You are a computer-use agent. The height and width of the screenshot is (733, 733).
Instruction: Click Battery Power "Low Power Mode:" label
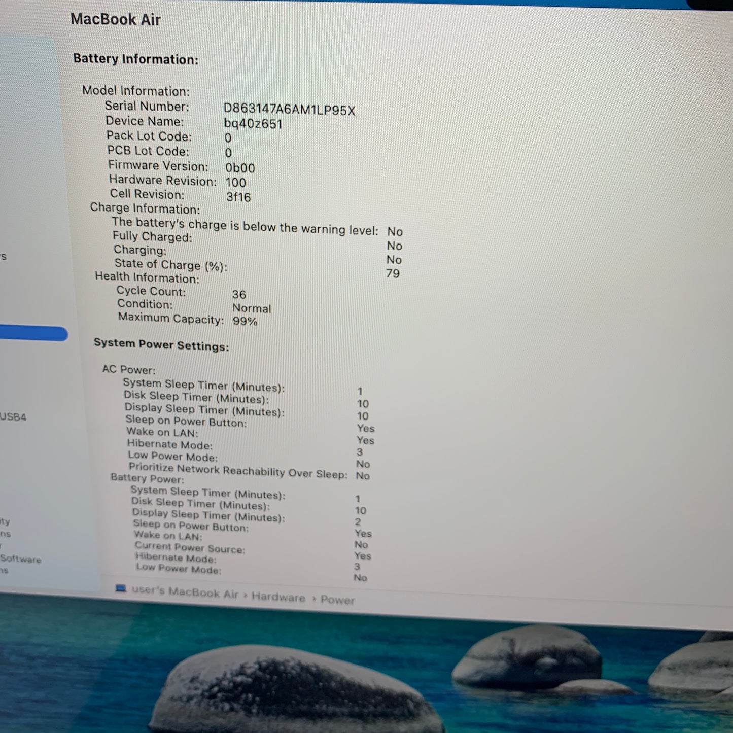click(x=179, y=569)
